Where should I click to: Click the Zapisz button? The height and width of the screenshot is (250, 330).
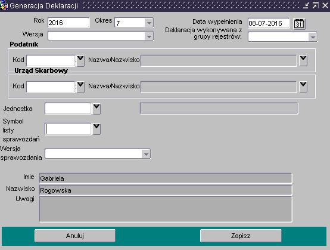point(241,236)
